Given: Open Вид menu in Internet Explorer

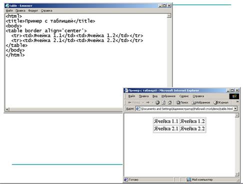Looking at the screenshot, I should click(155, 96).
